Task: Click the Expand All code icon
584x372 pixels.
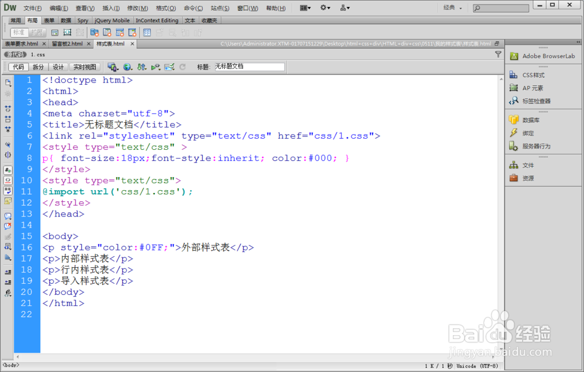Action: pyautogui.click(x=8, y=129)
